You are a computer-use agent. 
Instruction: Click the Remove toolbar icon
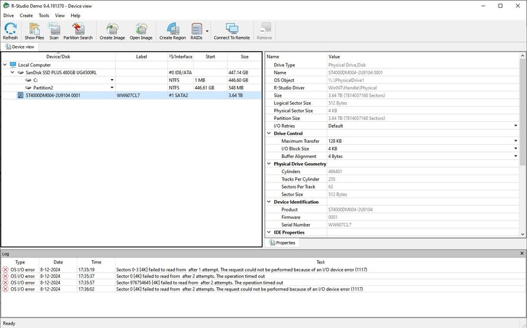click(x=264, y=31)
